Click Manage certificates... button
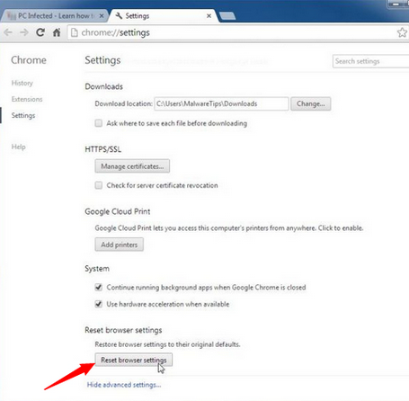 pyautogui.click(x=132, y=166)
